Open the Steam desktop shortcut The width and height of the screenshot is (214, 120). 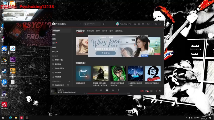[4, 72]
